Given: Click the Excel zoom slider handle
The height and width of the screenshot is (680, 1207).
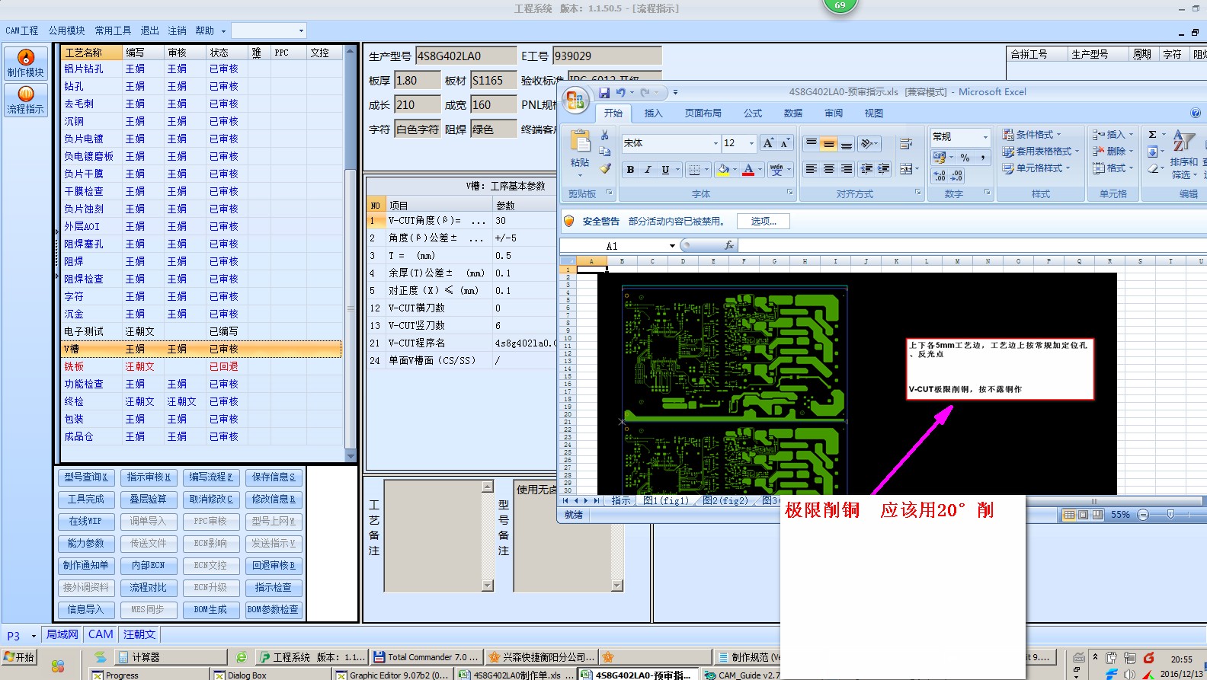Looking at the screenshot, I should pos(1170,515).
